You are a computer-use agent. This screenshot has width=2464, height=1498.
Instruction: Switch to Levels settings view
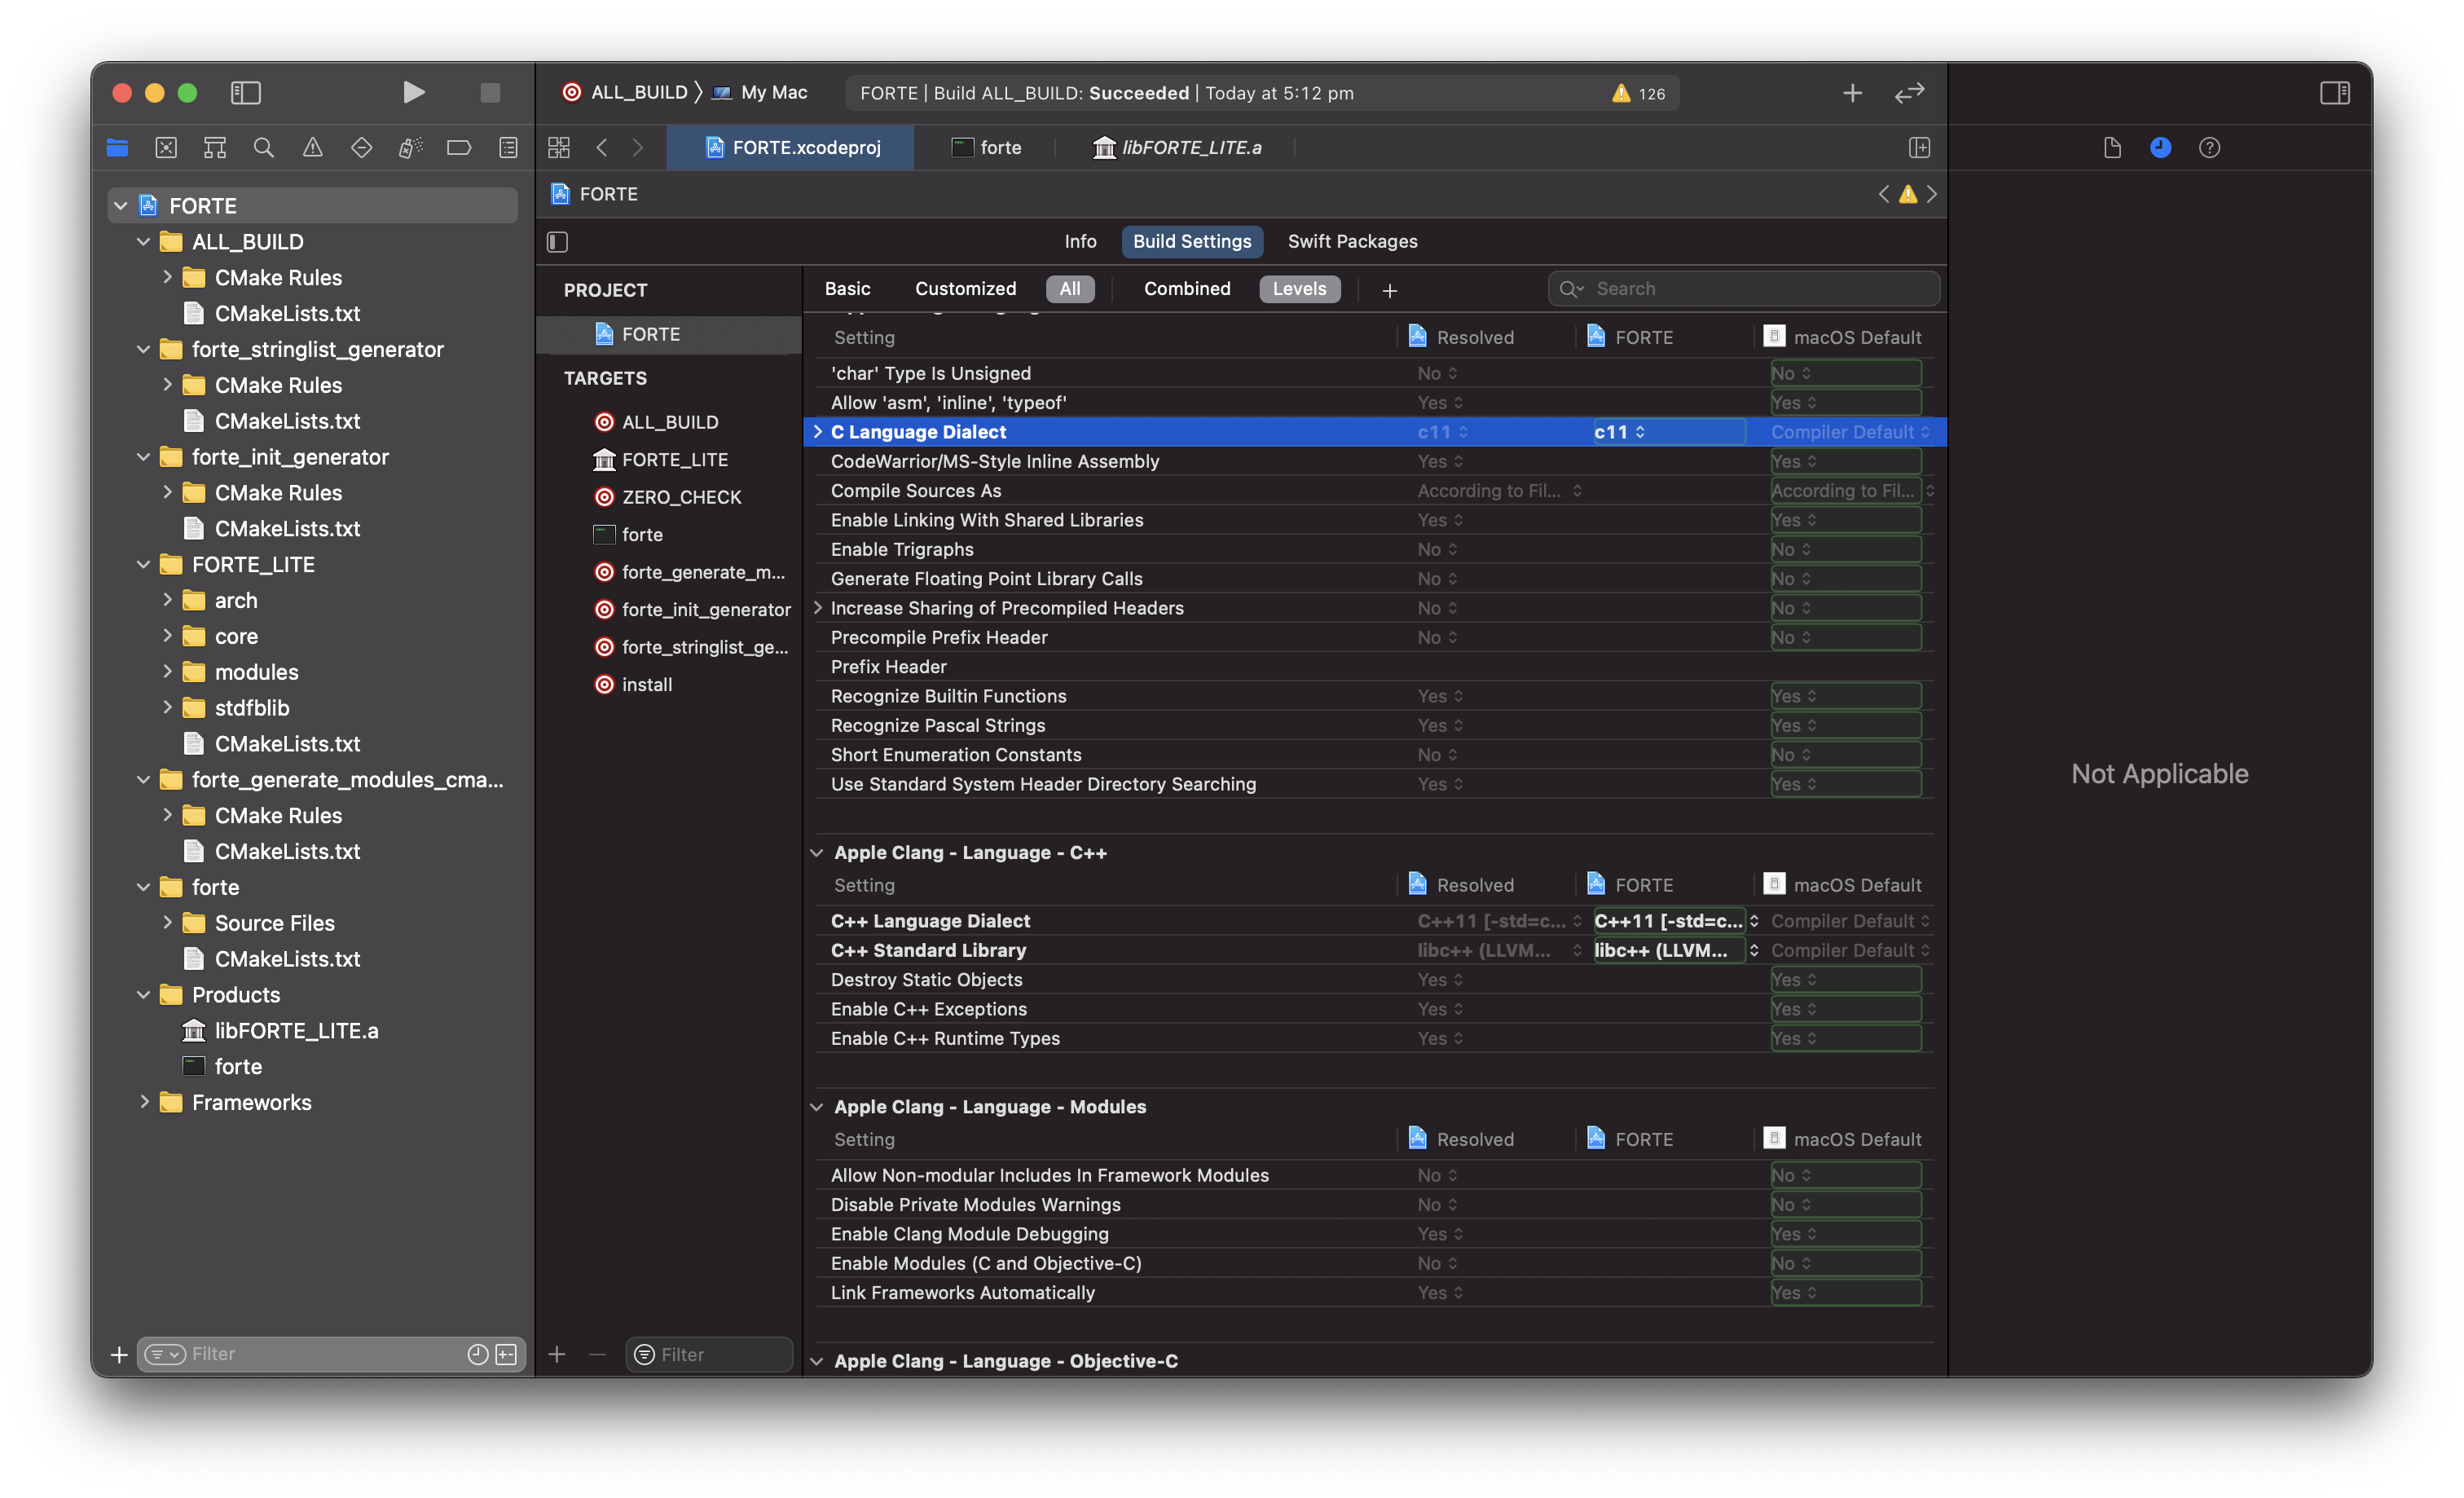[1299, 289]
